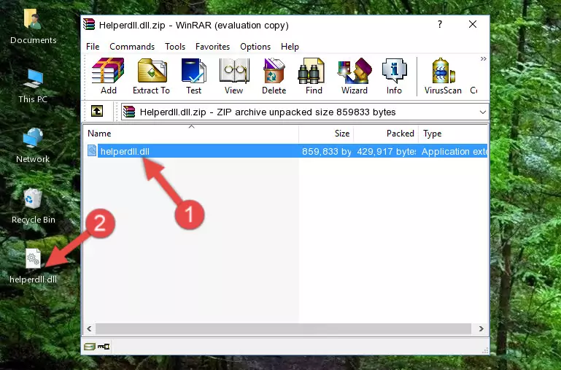
Task: Select the Network desktop icon
Action: pos(33,146)
